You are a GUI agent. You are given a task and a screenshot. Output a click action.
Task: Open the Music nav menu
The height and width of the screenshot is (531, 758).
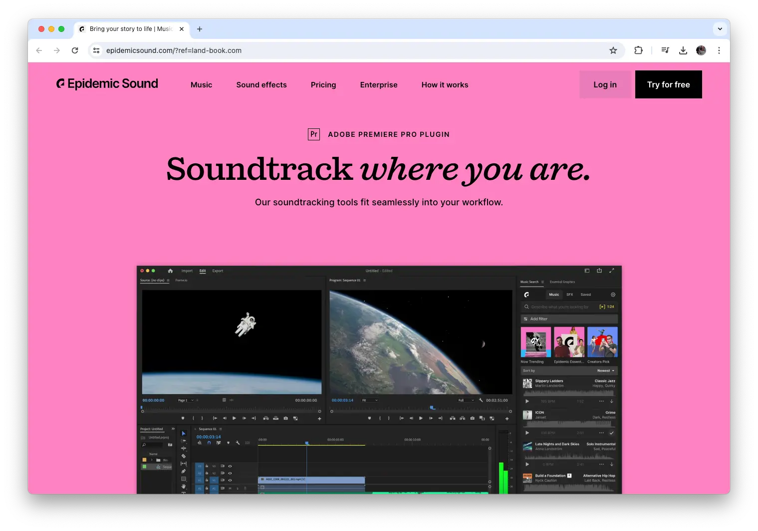tap(201, 85)
